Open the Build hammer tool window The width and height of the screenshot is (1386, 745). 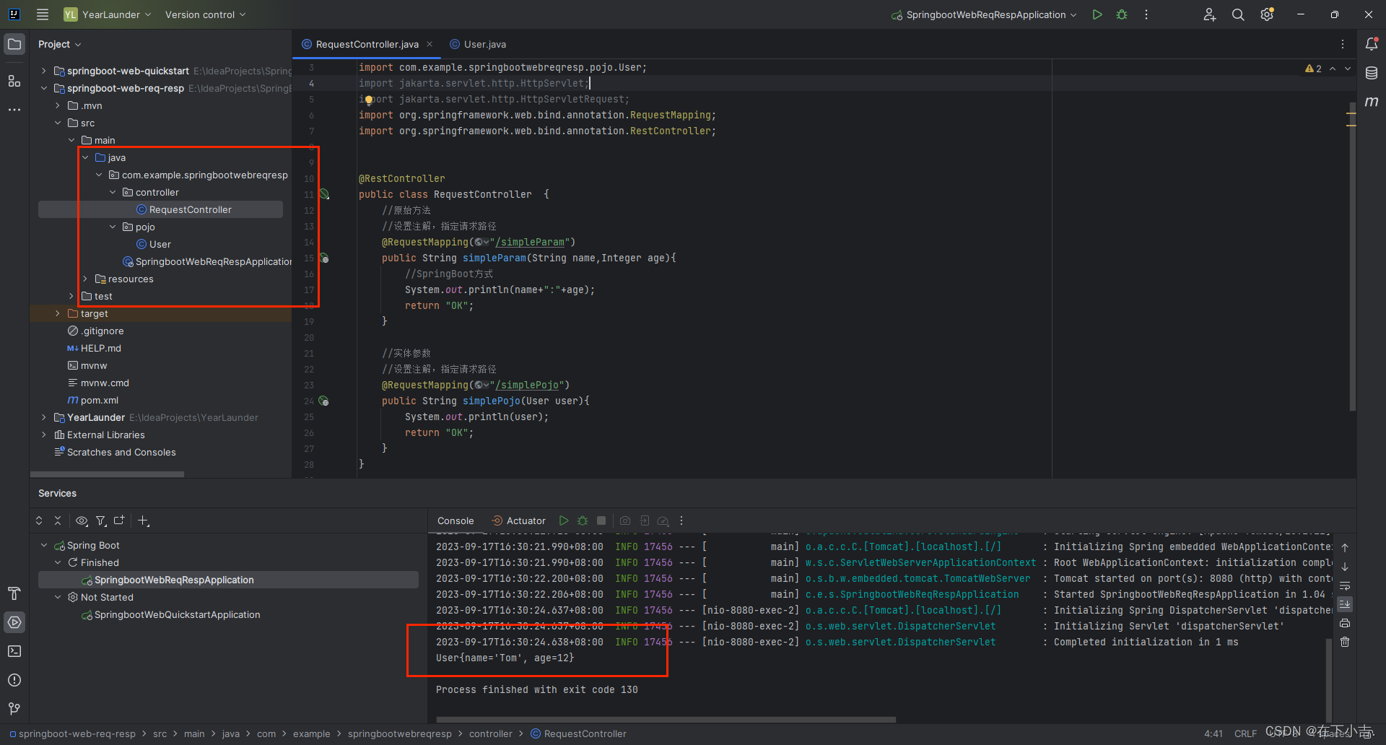point(14,593)
